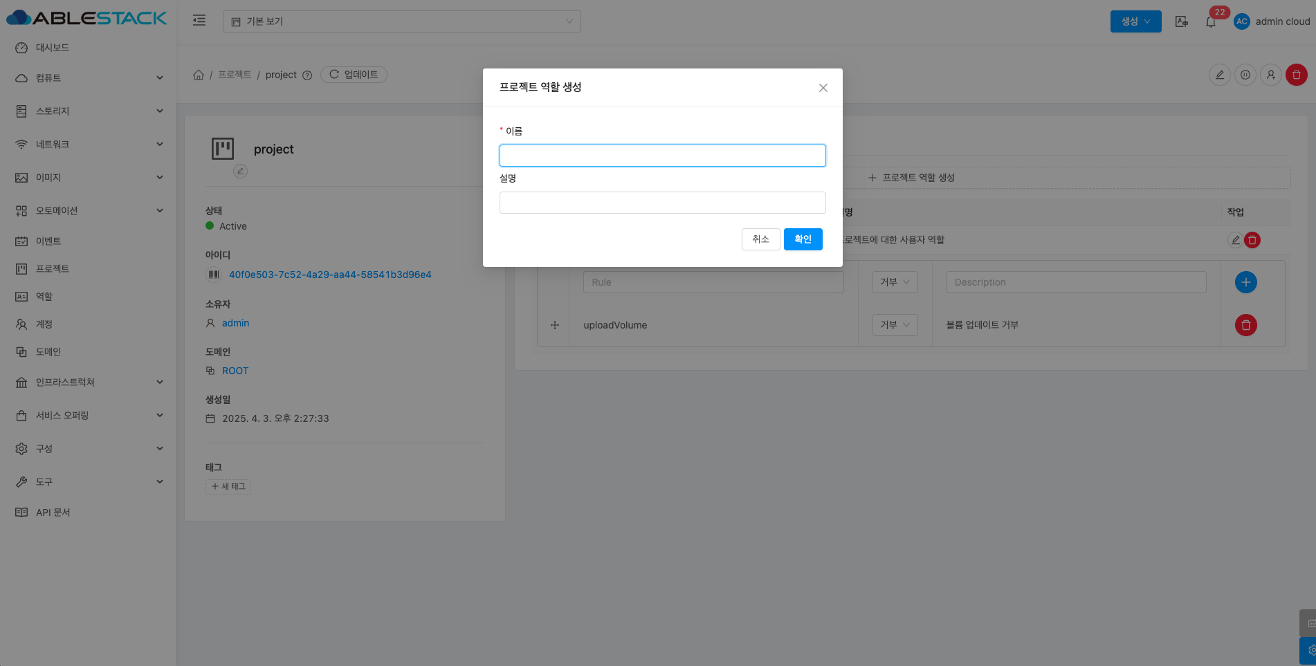Click the 설명 description input field
Viewport: 1316px width, 666px height.
coord(662,203)
